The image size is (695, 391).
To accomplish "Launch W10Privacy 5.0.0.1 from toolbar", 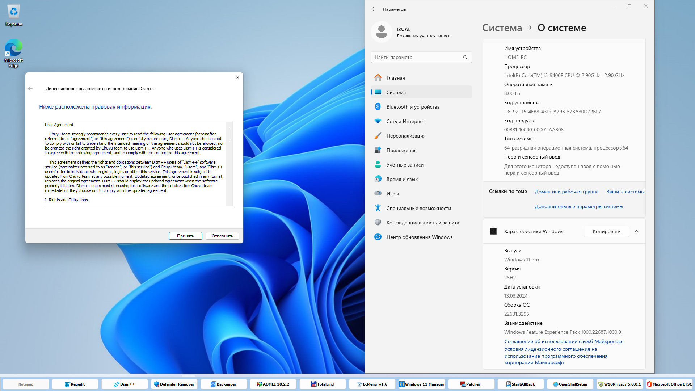I will click(620, 384).
